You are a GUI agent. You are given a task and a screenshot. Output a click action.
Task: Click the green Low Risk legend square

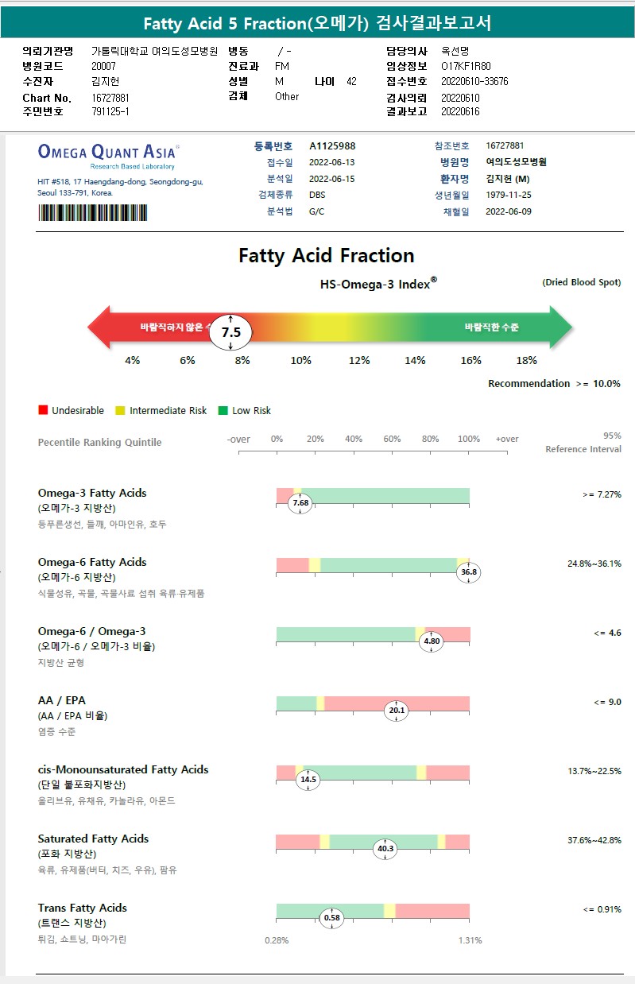tap(223, 410)
